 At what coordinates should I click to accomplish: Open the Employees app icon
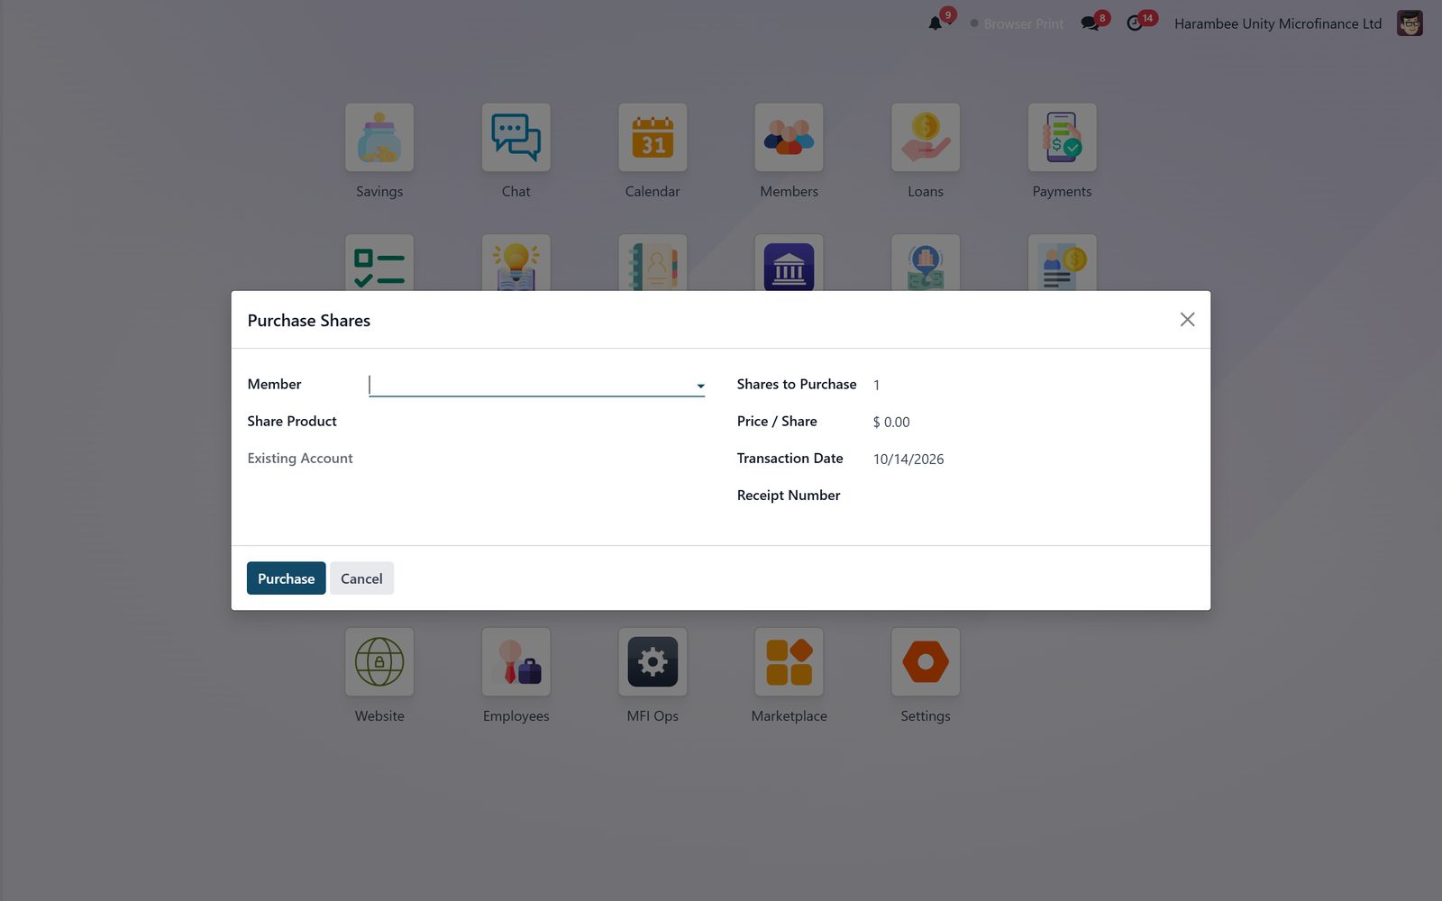click(516, 661)
